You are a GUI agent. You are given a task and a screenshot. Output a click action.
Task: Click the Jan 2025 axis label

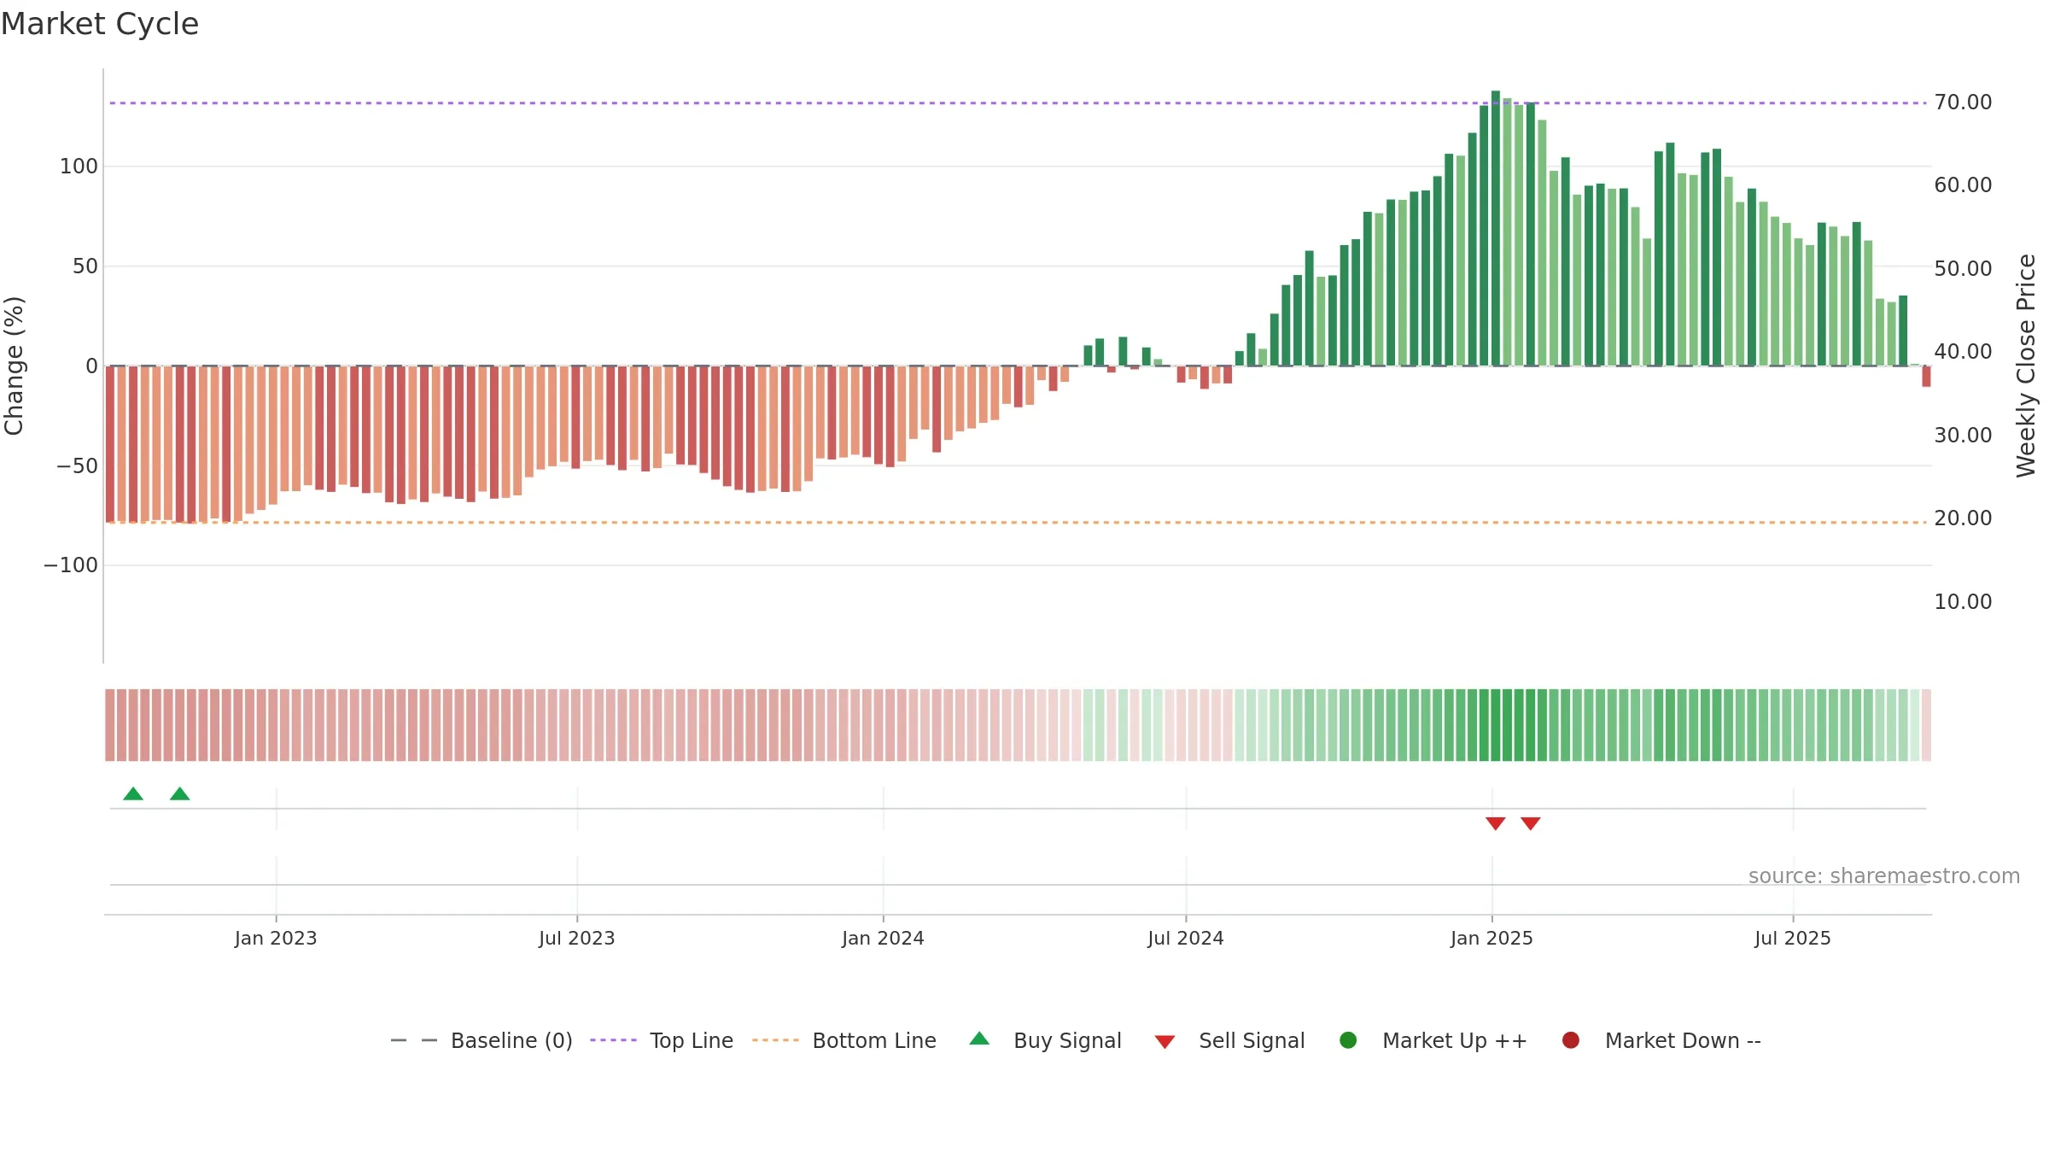click(x=1492, y=938)
